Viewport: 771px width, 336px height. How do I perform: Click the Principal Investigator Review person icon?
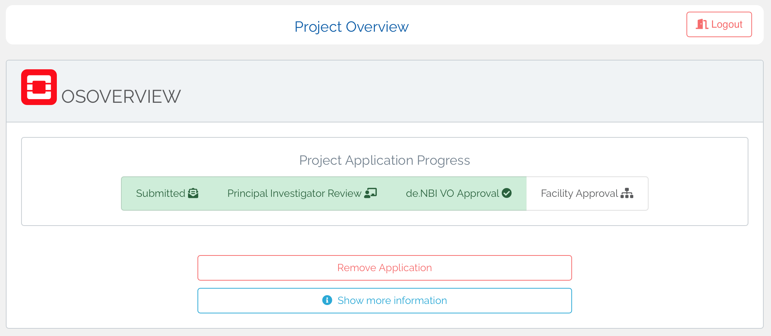pyautogui.click(x=370, y=193)
